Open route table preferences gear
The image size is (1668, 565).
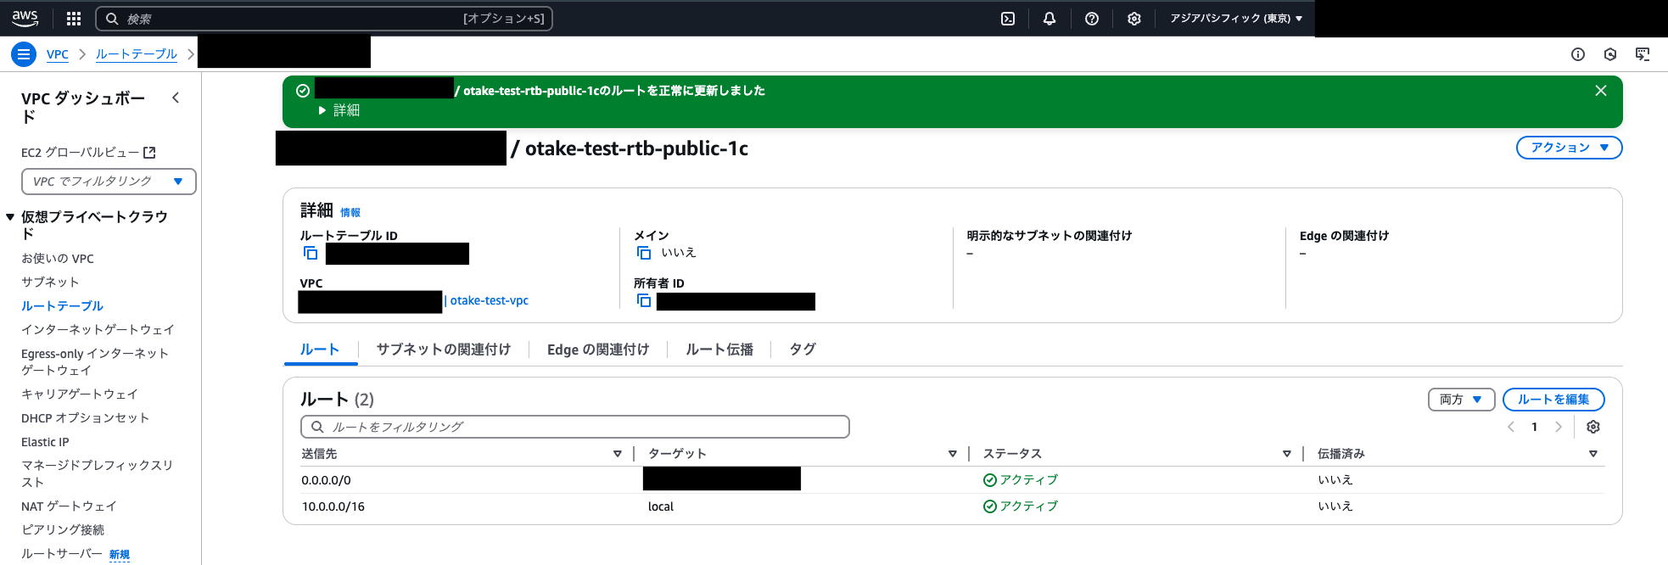tap(1593, 427)
